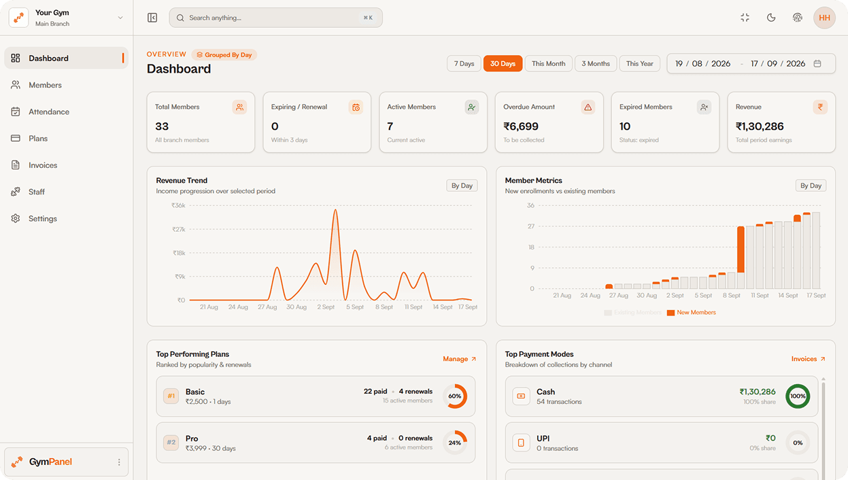
Task: Collapse the sidebar panel icon
Action: coord(152,18)
